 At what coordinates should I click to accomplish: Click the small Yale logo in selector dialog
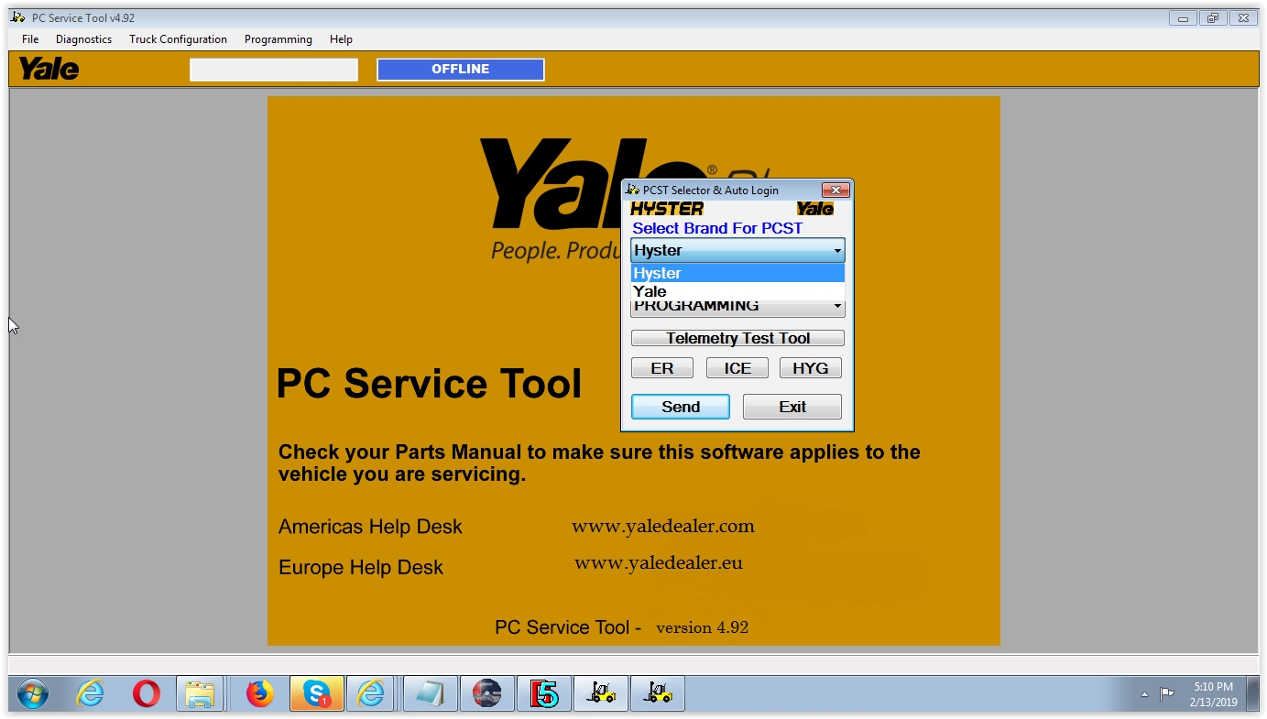click(x=815, y=209)
